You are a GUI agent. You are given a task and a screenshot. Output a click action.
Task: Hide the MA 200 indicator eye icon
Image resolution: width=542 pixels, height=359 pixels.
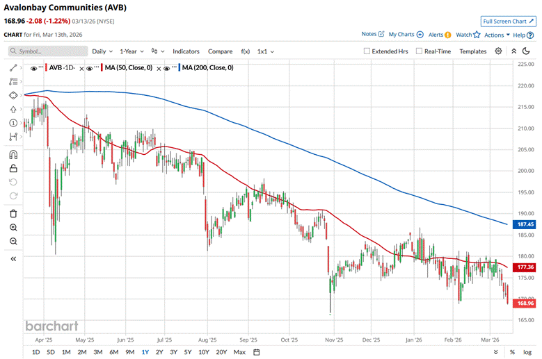pyautogui.click(x=166, y=68)
